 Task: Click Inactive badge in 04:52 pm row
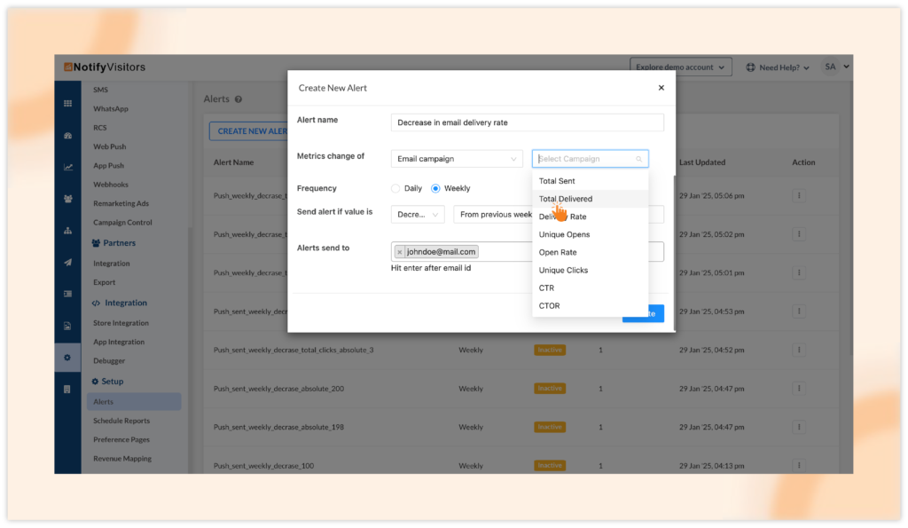tap(550, 350)
